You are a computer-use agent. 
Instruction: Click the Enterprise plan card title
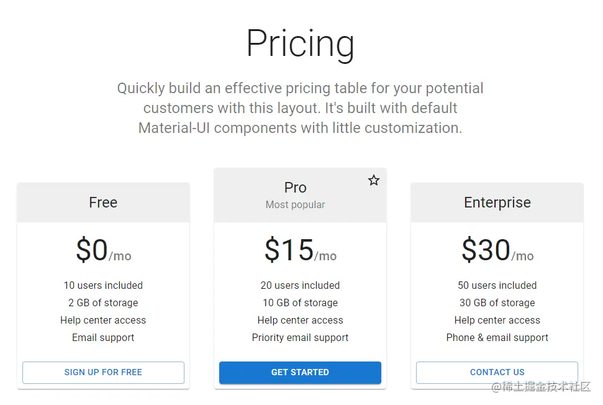497,202
